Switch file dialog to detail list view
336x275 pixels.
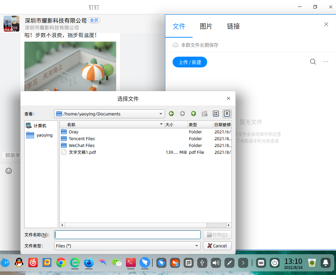(x=227, y=114)
